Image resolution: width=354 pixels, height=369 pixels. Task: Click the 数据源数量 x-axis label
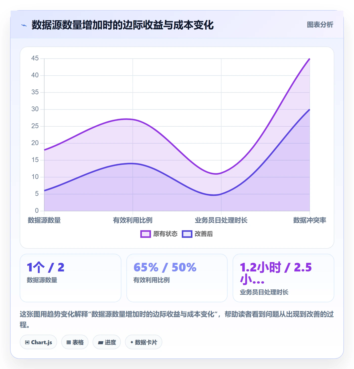pyautogui.click(x=44, y=220)
